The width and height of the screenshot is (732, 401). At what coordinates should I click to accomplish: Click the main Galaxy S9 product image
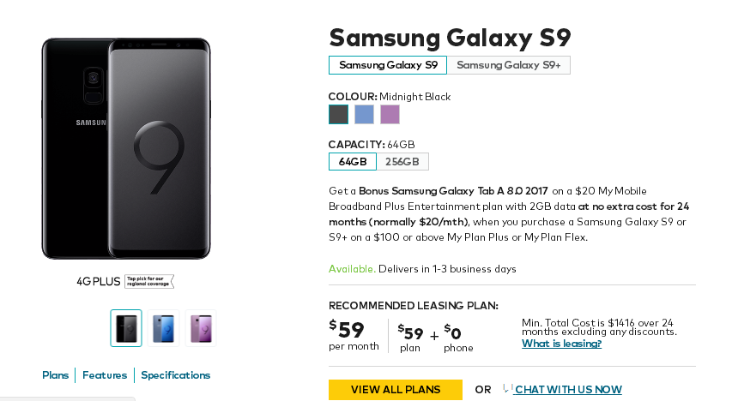click(x=126, y=148)
